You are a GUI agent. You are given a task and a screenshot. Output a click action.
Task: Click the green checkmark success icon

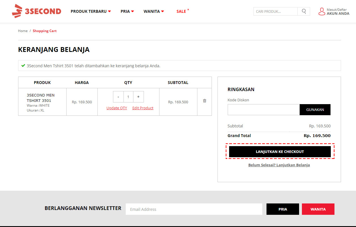23,66
